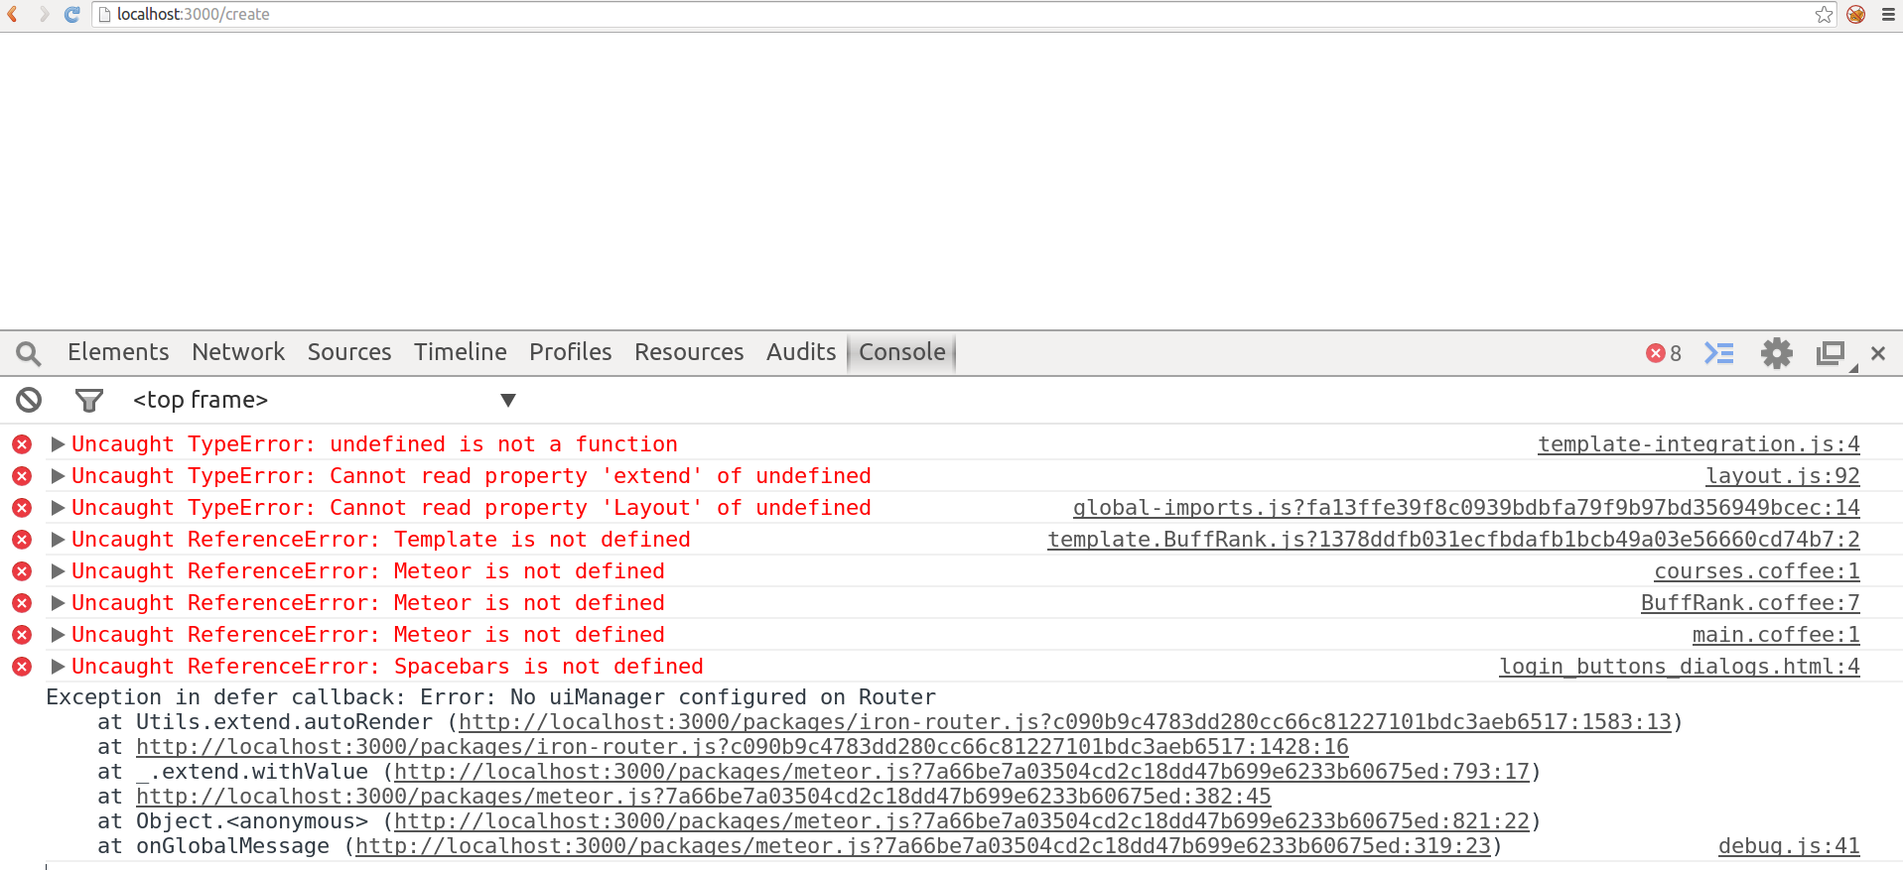The width and height of the screenshot is (1903, 870).
Task: Open global-imports.js source link
Action: coord(1466,508)
